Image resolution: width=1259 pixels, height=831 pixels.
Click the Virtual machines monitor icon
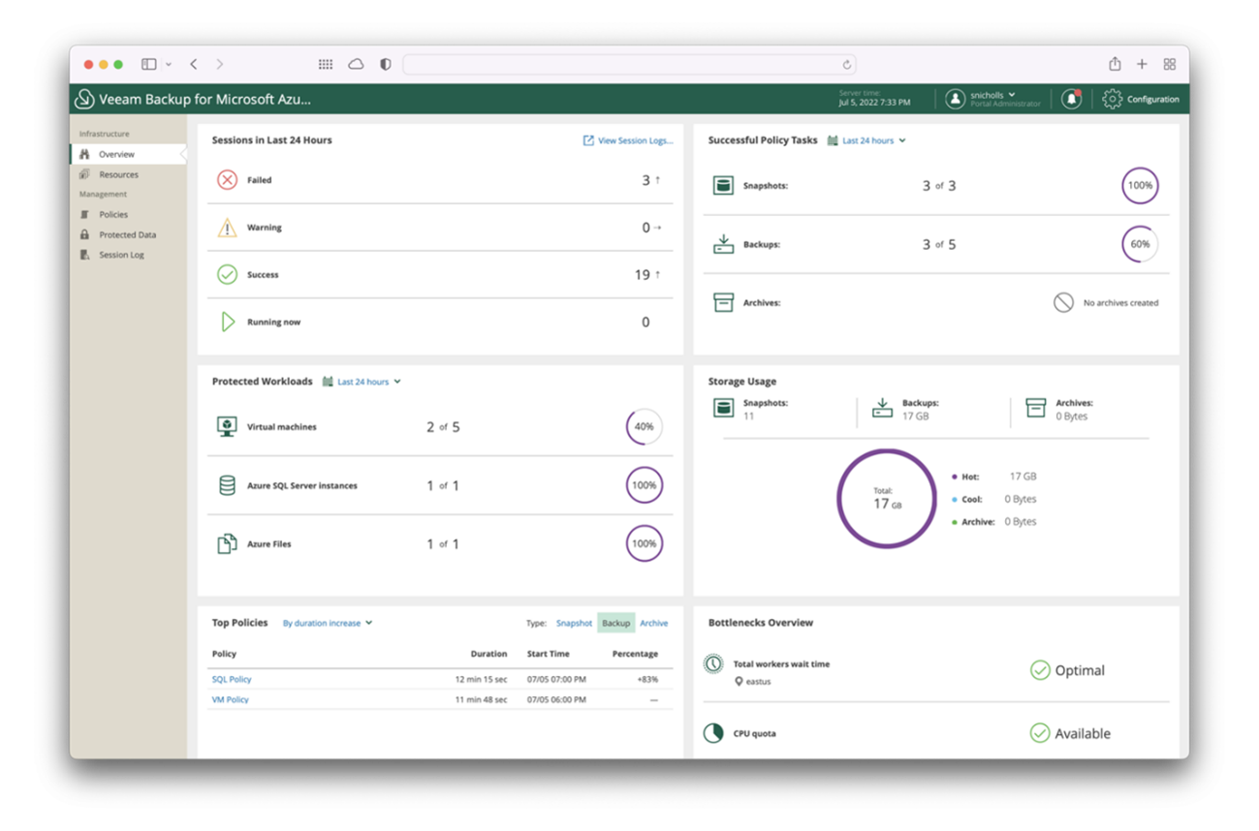point(227,427)
